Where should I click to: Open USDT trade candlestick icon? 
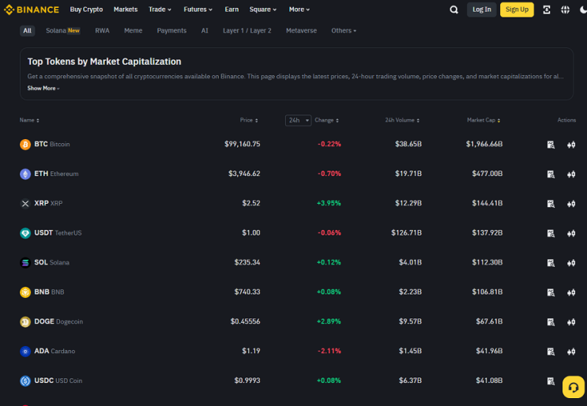click(571, 233)
